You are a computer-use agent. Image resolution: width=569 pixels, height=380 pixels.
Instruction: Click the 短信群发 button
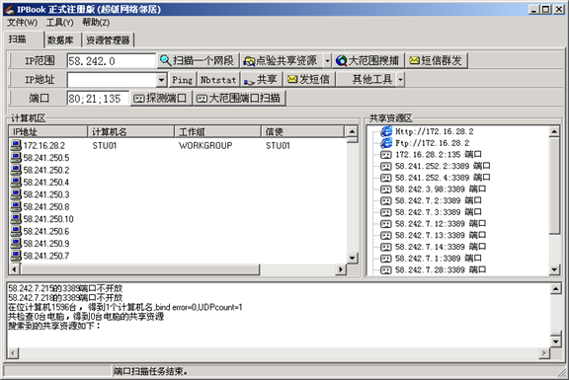coord(437,60)
